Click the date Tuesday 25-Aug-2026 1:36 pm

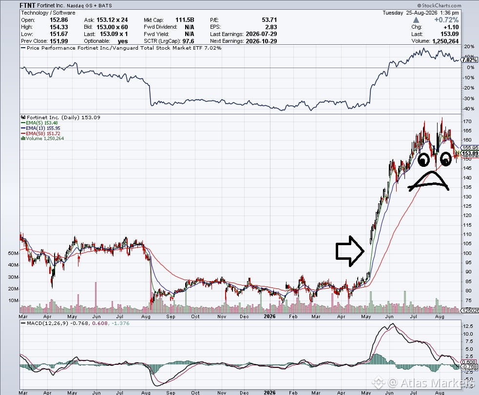[x=421, y=13]
